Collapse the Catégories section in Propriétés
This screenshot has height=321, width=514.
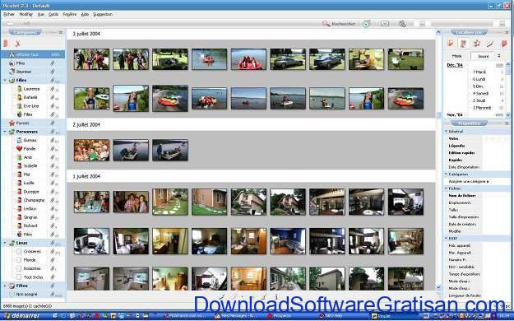446,174
